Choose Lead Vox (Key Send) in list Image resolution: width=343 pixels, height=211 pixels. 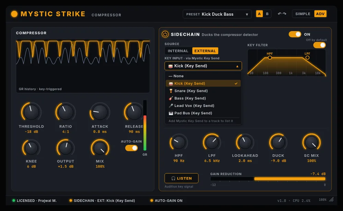coord(203,106)
